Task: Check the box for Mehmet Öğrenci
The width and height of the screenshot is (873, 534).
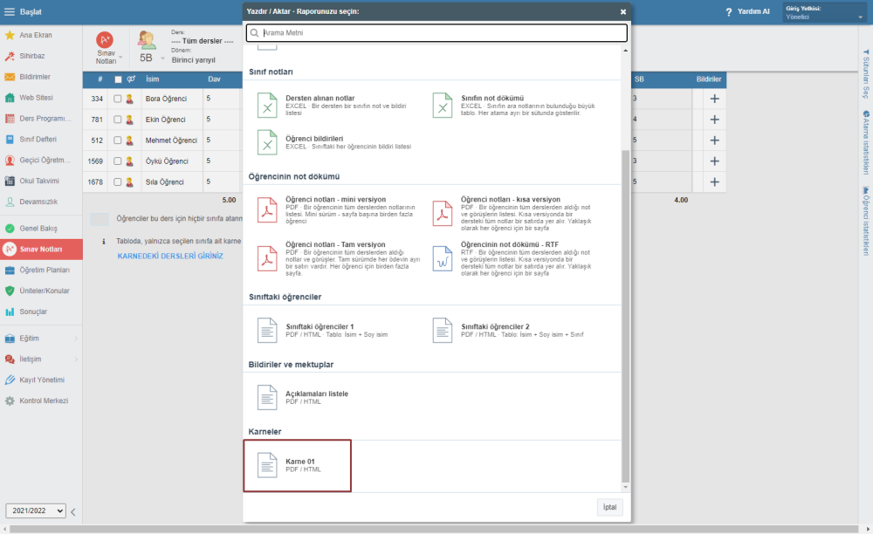Action: [118, 140]
